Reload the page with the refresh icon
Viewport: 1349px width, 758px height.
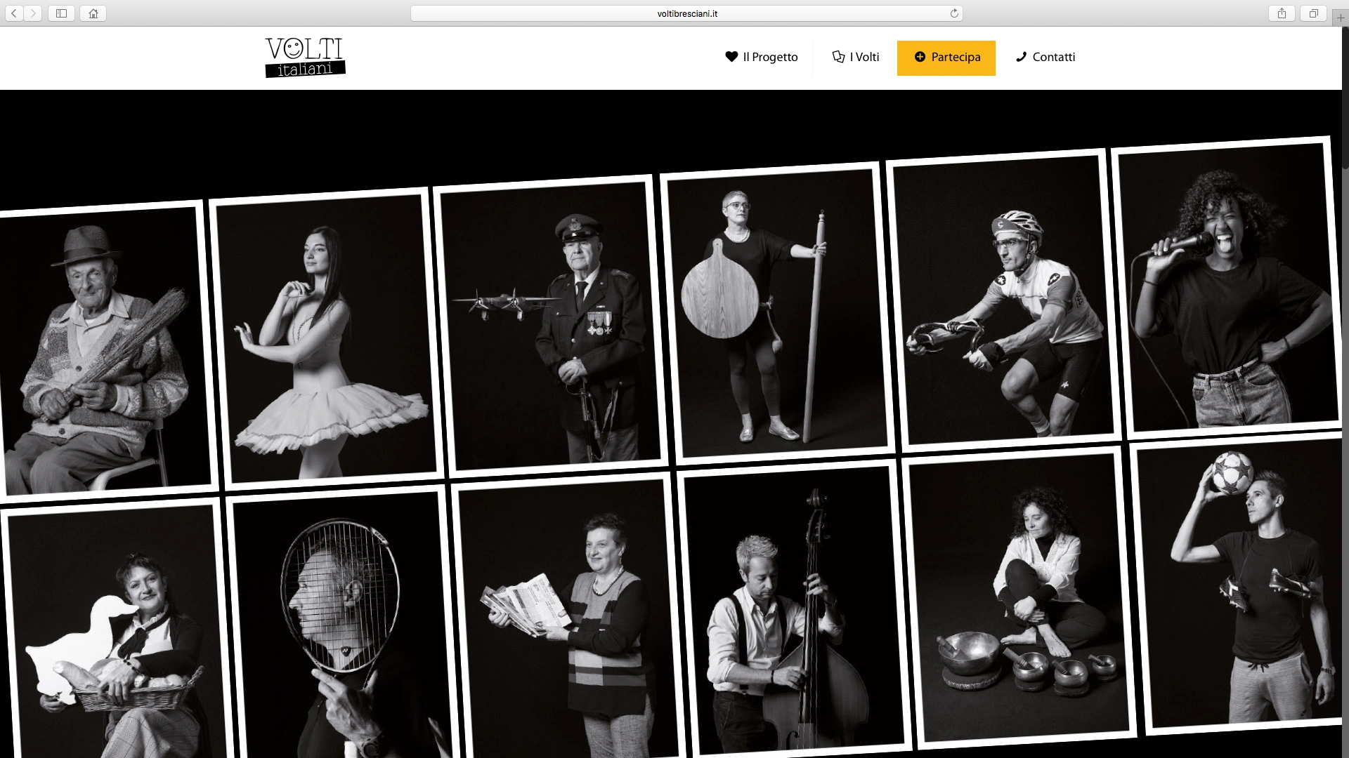pyautogui.click(x=954, y=13)
